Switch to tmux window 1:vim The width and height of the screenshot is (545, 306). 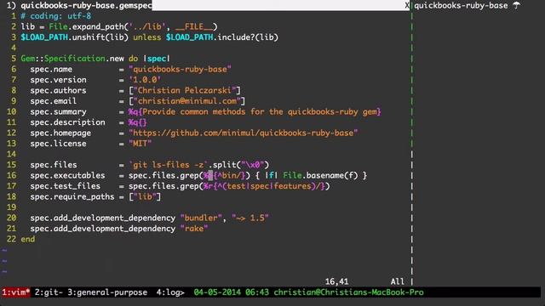(15, 292)
